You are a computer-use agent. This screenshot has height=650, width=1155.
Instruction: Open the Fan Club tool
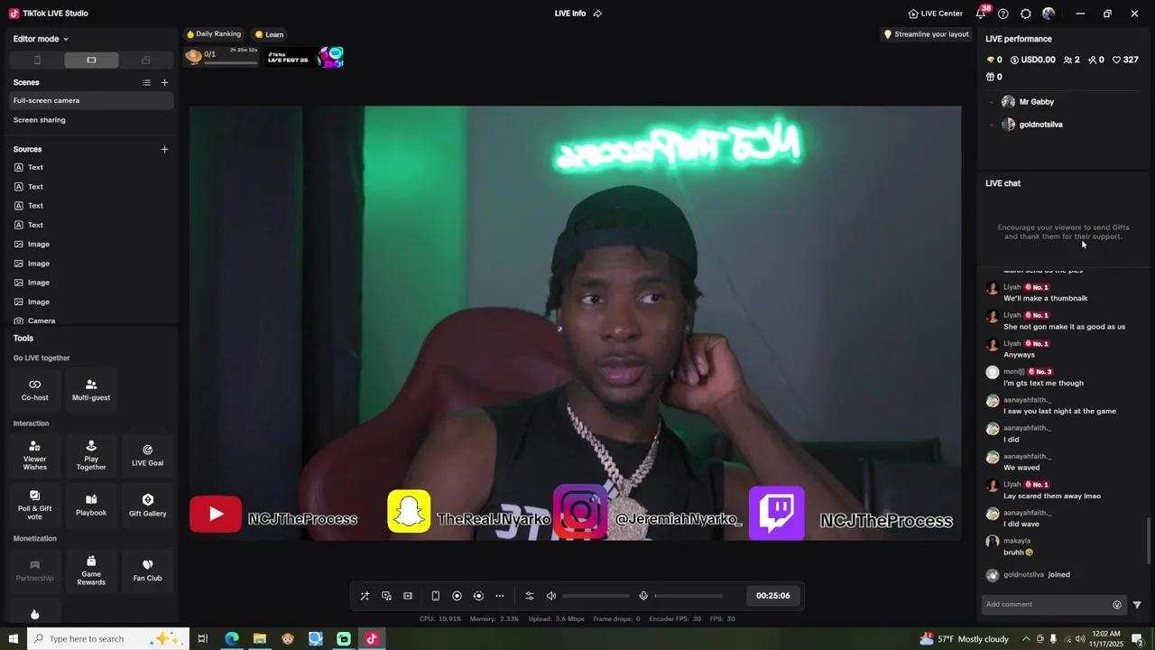pos(147,571)
